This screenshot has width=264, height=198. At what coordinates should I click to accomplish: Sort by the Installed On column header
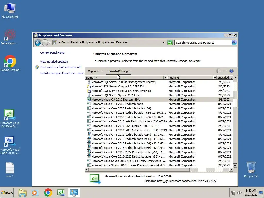click(x=225, y=77)
